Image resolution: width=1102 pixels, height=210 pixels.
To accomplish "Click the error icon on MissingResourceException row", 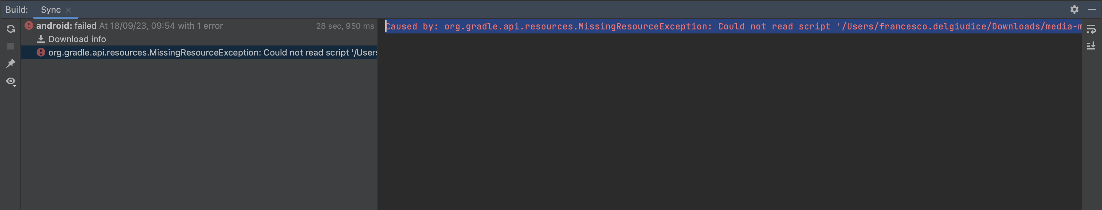I will pyautogui.click(x=41, y=52).
